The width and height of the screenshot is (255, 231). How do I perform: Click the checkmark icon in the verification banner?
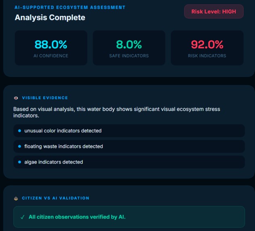click(23, 217)
